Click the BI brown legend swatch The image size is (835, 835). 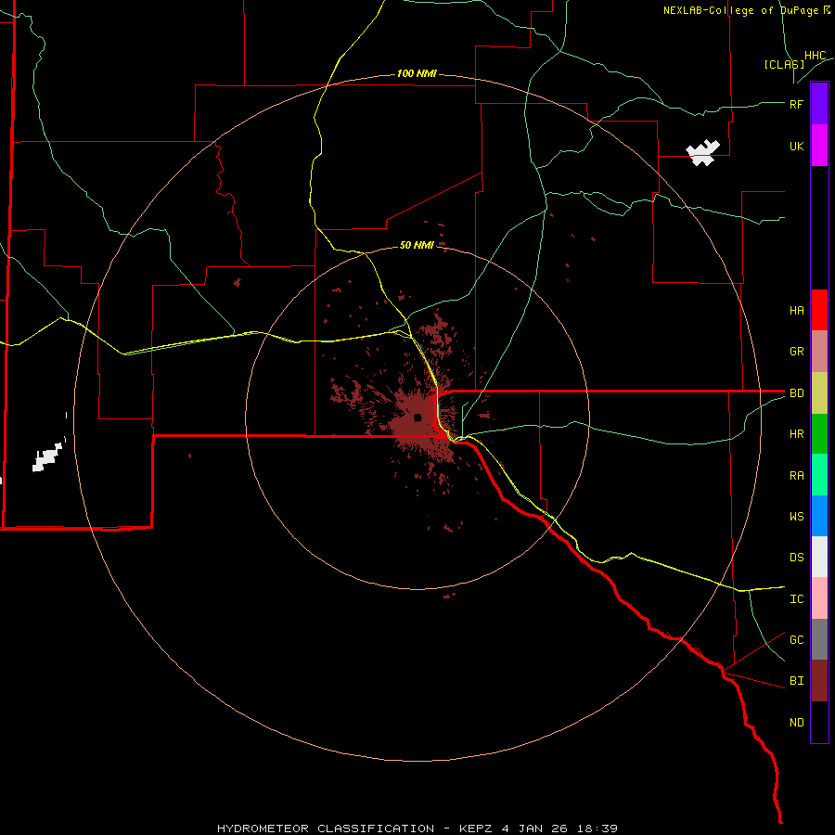819,681
